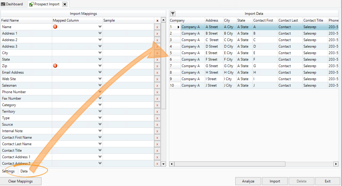Expand the Address 1 mapped column dropdown
The image size is (342, 186).
[x=100, y=33]
